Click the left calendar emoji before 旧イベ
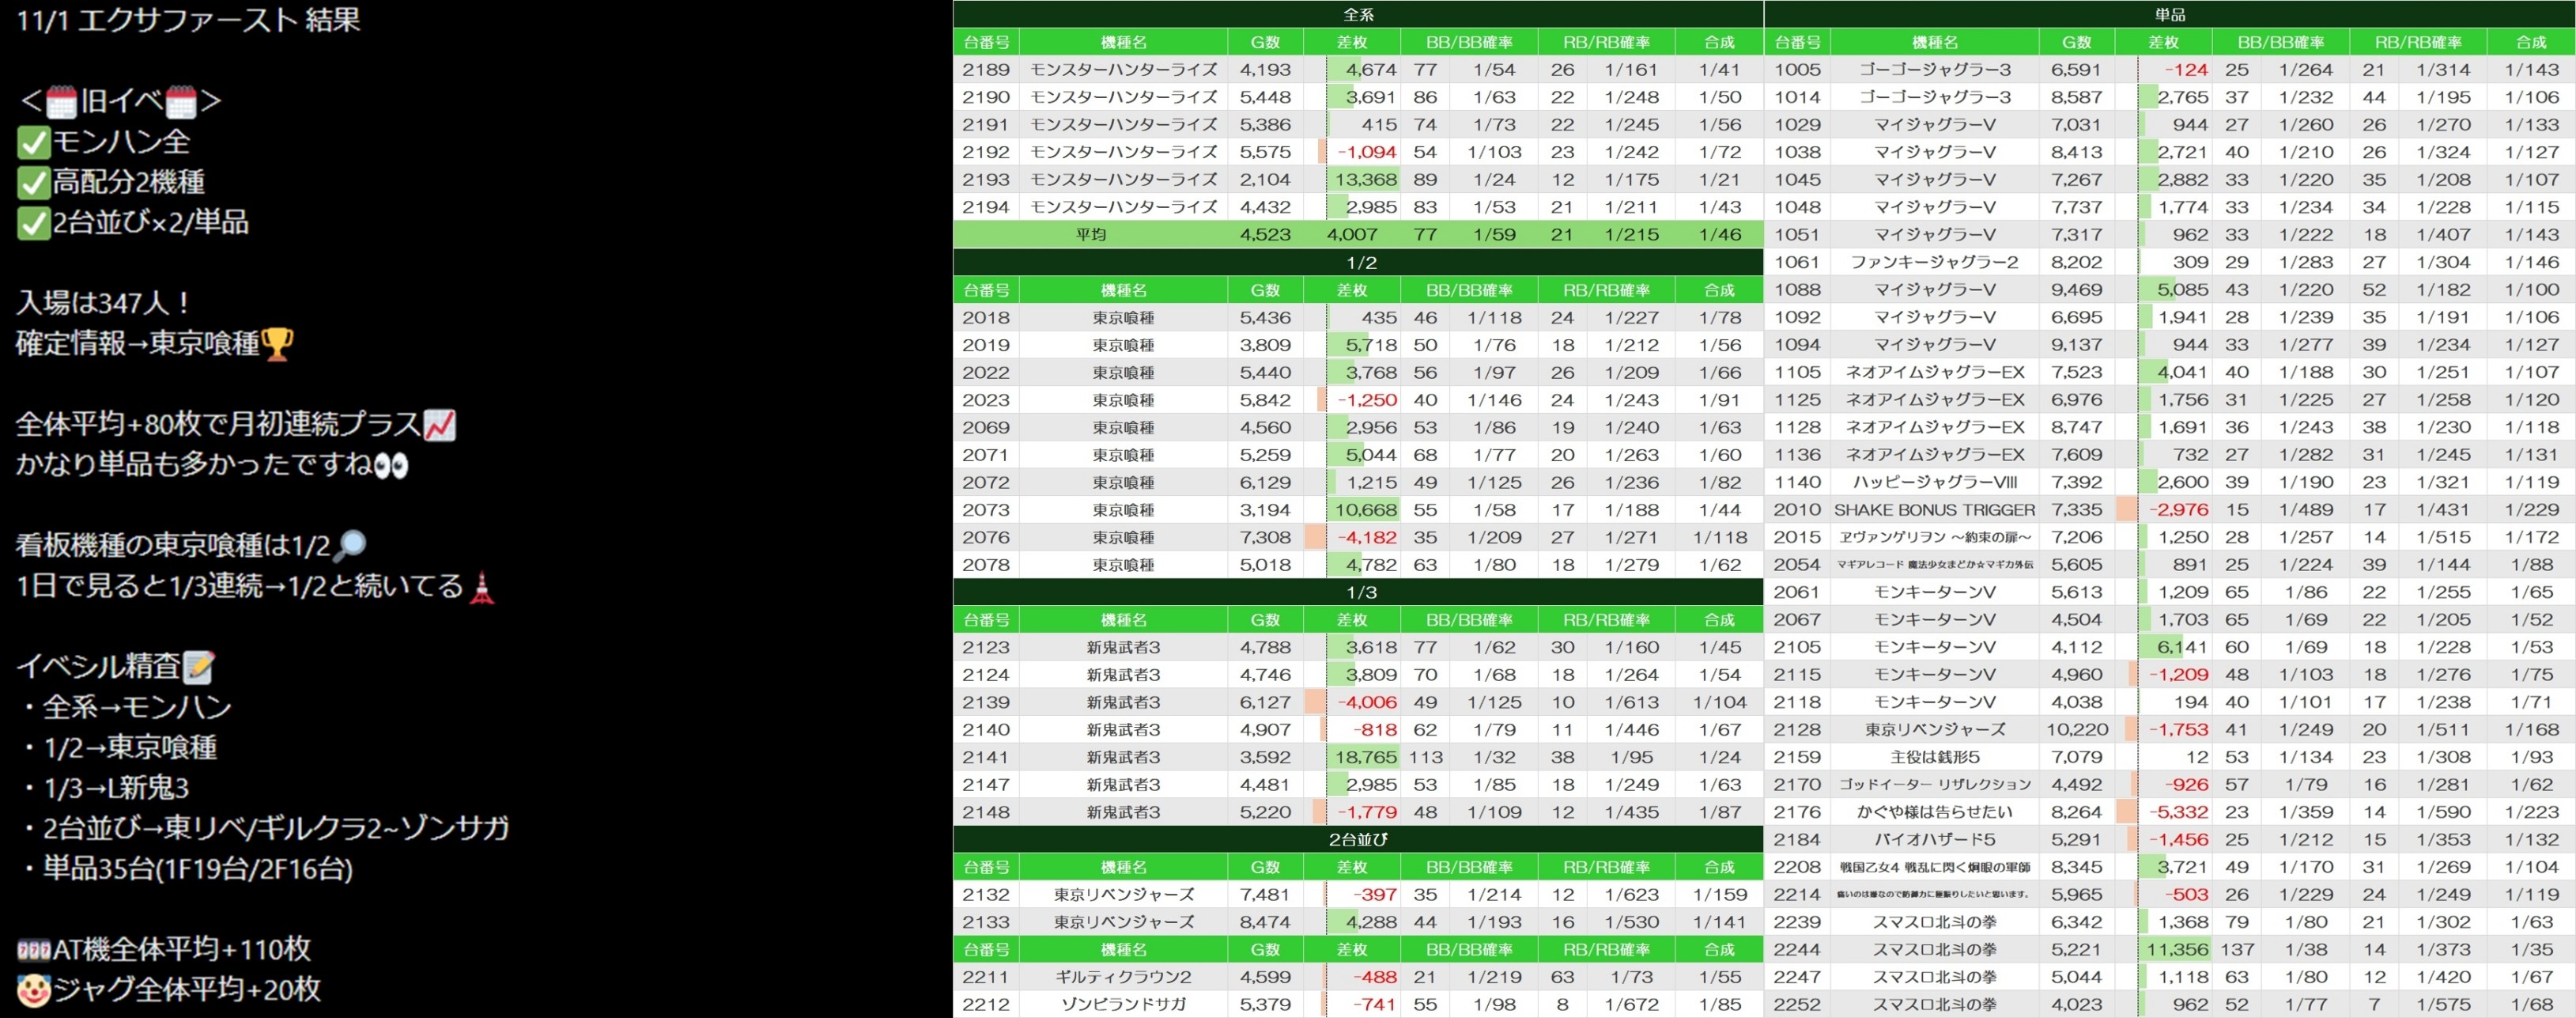2576x1018 pixels. click(61, 102)
